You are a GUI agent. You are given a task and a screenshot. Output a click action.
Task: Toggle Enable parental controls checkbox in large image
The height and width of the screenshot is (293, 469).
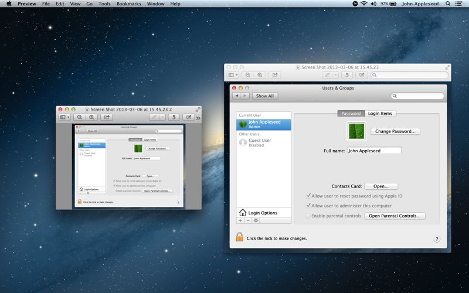coord(308,216)
